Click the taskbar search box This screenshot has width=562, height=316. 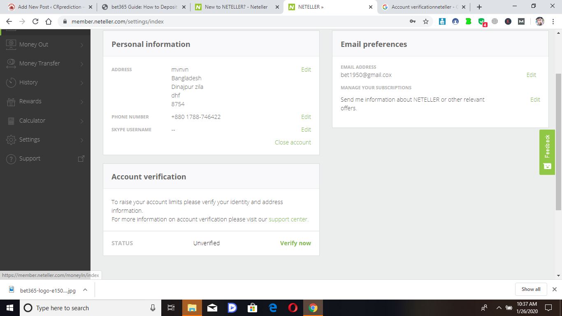click(91, 308)
